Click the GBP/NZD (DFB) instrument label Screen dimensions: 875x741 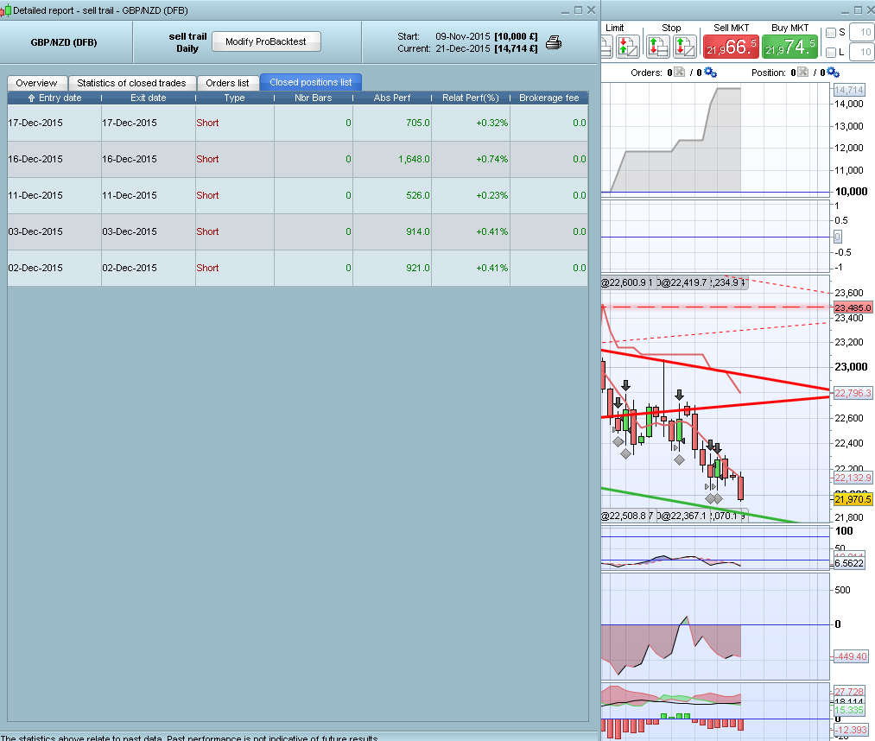click(64, 42)
